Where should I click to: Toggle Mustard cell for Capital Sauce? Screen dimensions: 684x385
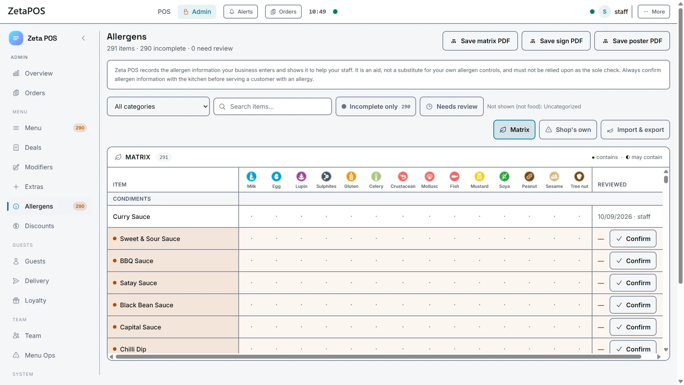(x=480, y=327)
